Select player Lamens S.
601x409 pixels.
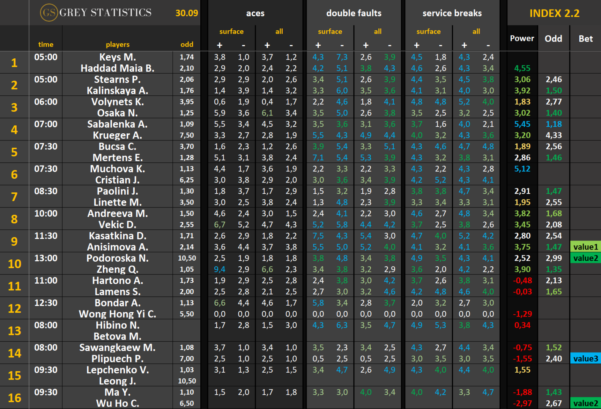tap(118, 292)
